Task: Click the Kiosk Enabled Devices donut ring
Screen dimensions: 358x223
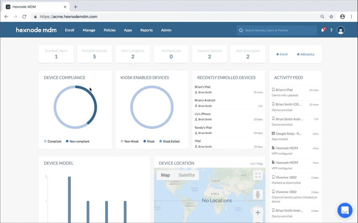Action: pos(152,87)
